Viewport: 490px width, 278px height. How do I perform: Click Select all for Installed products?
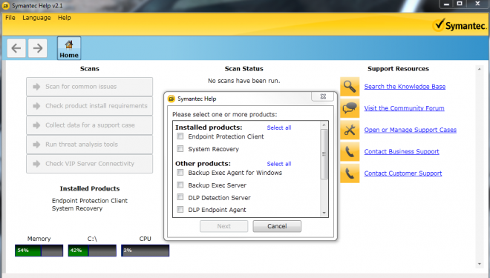click(279, 128)
